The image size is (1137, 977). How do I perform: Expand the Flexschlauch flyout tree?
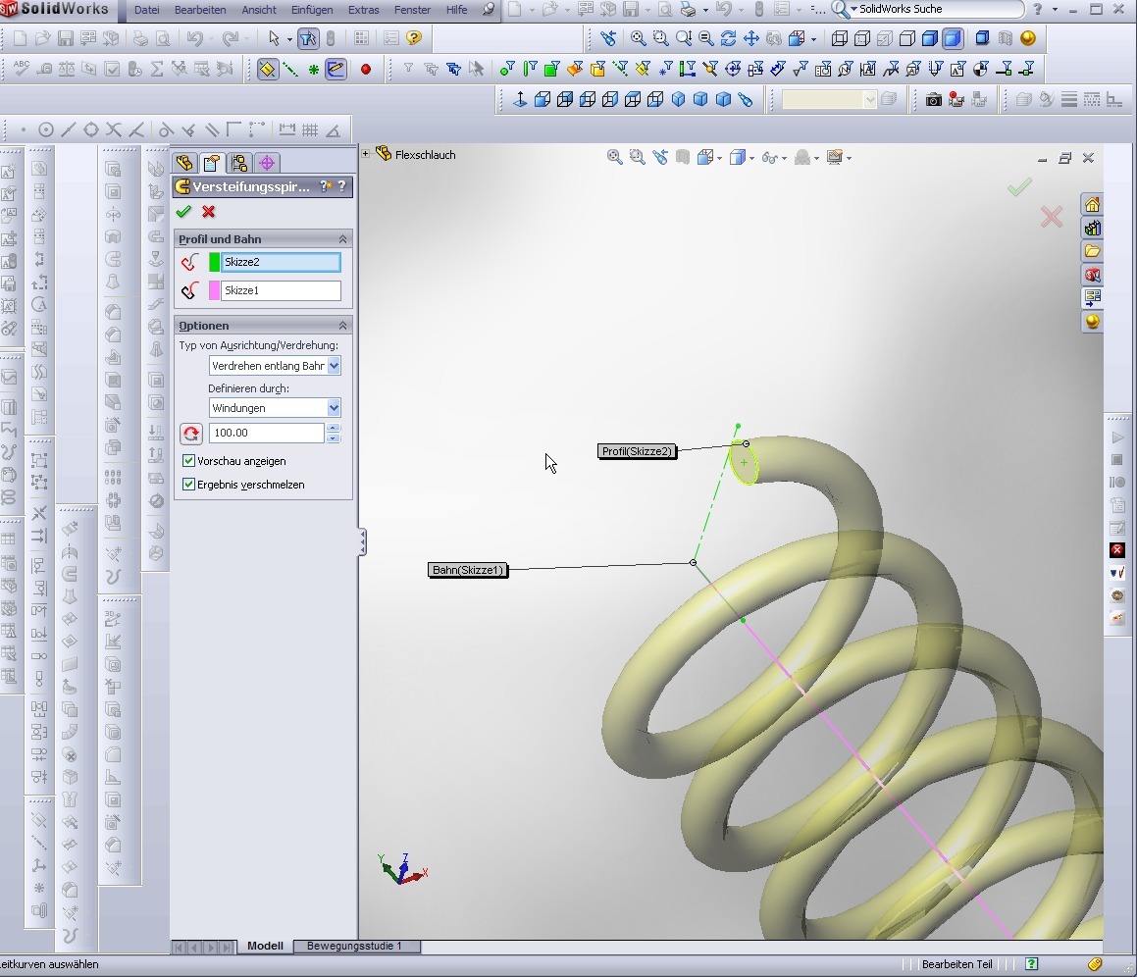[x=366, y=154]
